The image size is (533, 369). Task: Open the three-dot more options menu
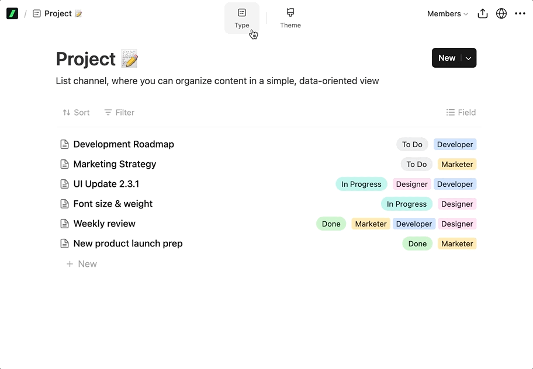click(x=520, y=13)
